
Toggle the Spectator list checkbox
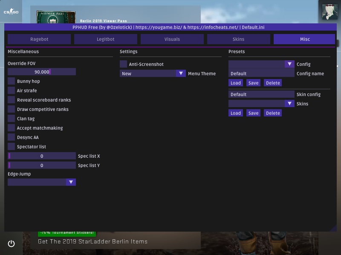pyautogui.click(x=12, y=146)
